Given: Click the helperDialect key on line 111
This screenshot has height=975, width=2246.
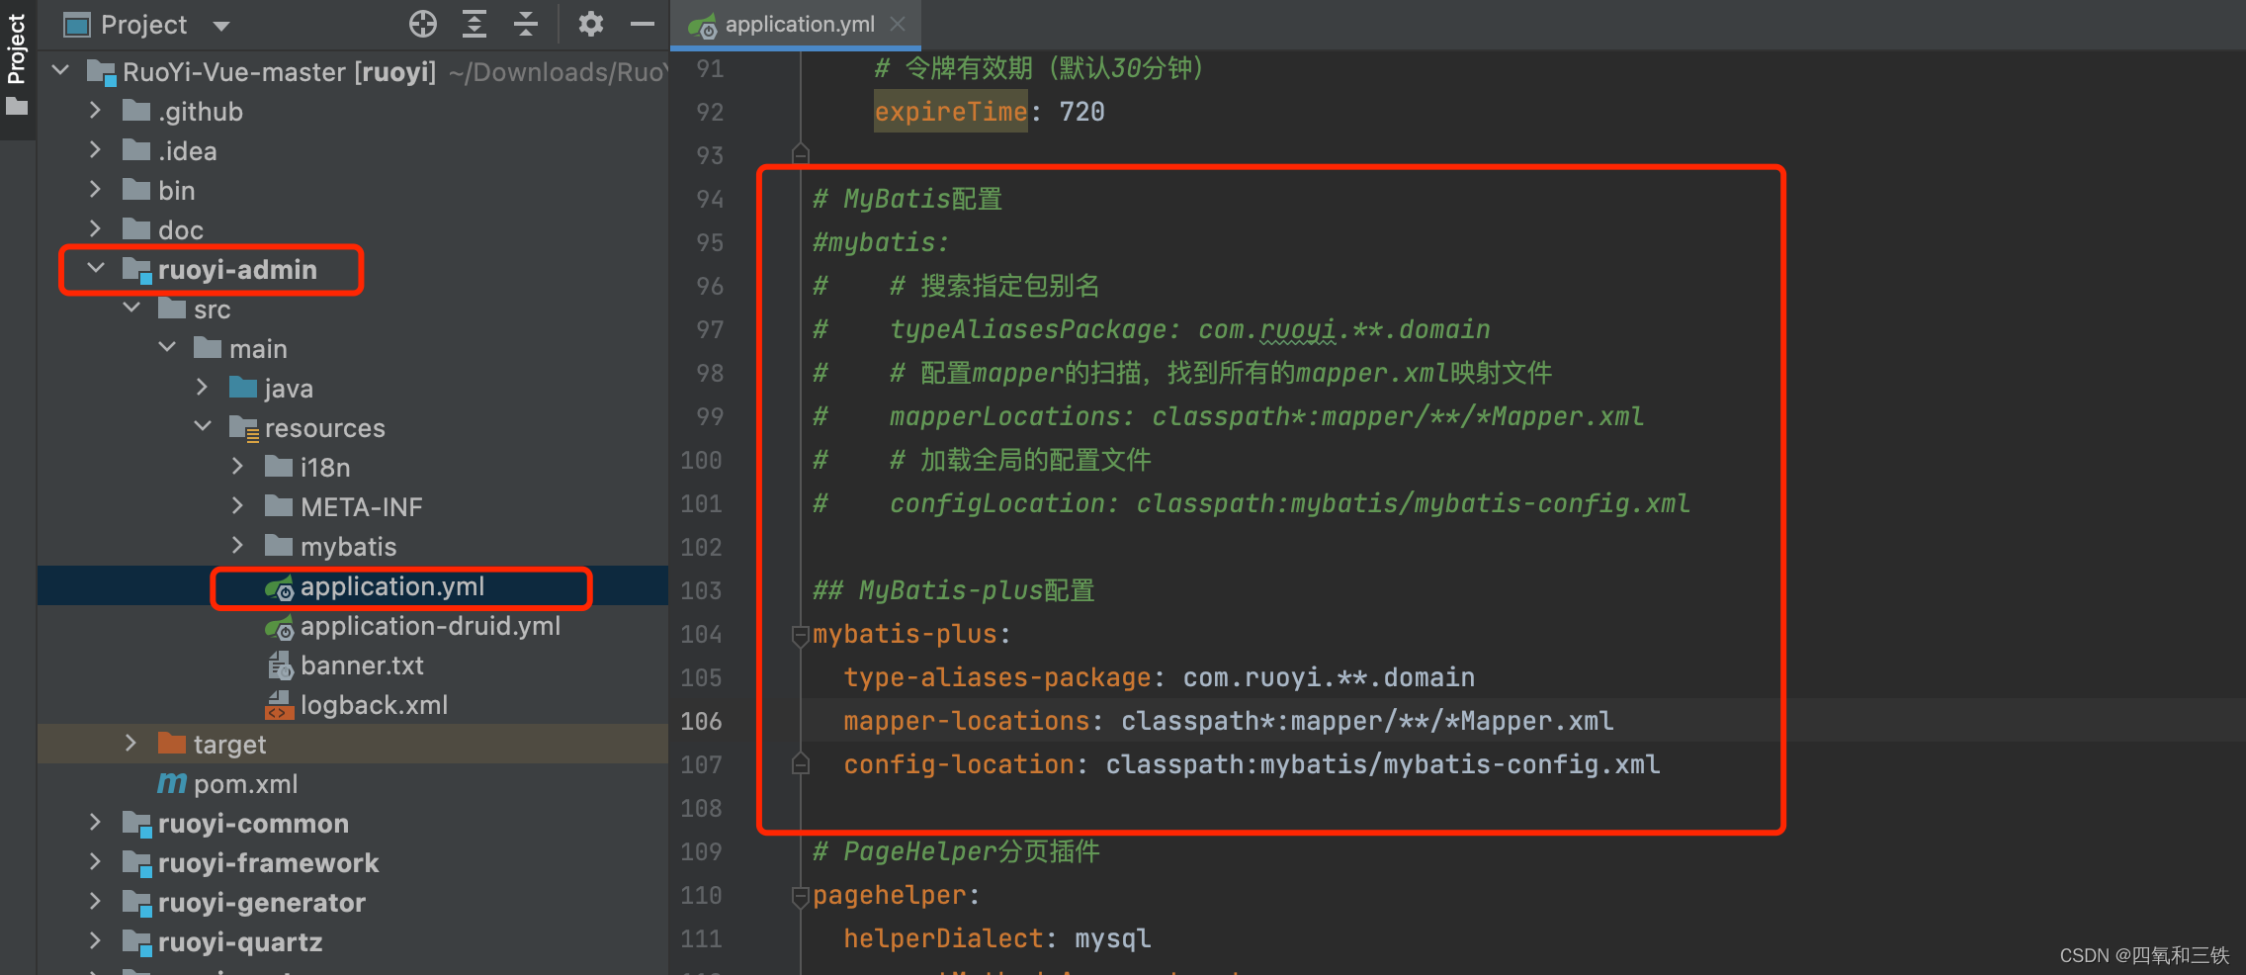Looking at the screenshot, I should coord(943,938).
